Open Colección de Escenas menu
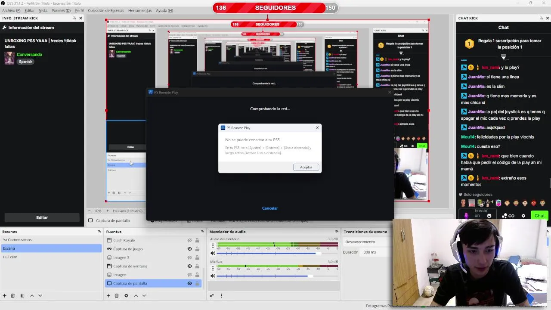Image resolution: width=551 pixels, height=310 pixels. click(106, 10)
